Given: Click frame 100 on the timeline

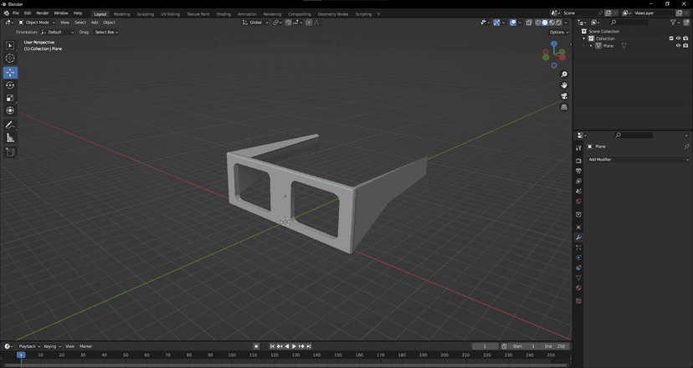Looking at the screenshot, I should (232, 355).
